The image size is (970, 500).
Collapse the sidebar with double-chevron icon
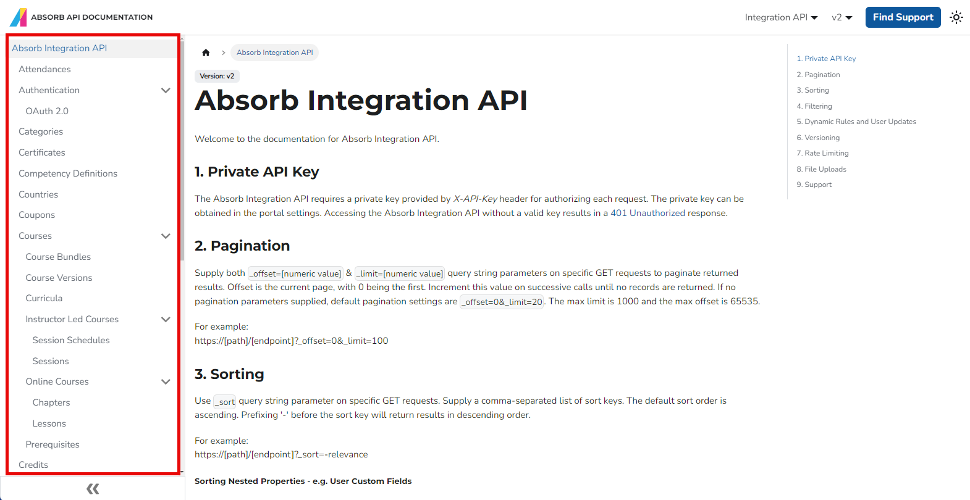(93, 489)
